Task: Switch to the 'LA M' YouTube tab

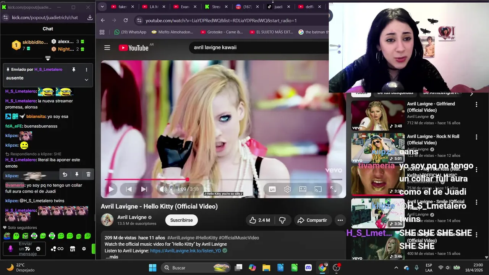Action: [153, 6]
